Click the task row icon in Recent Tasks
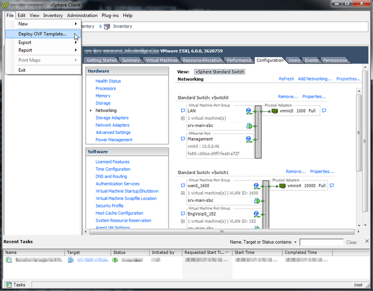Viewport: 373px width, 291px height. [9, 260]
